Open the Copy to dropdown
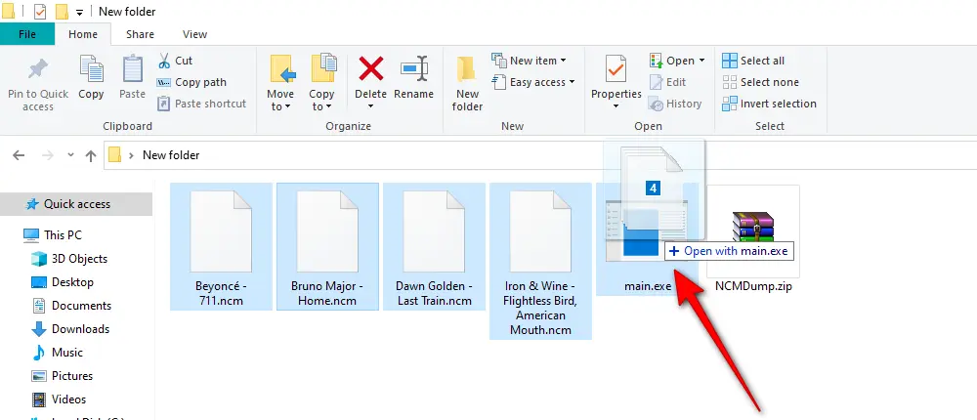 tap(321, 83)
